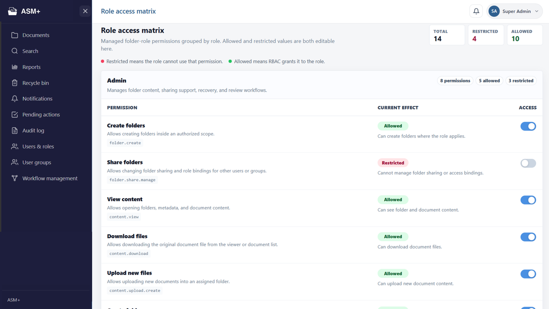Click the folder.share.manage permission code tag

pos(132,180)
